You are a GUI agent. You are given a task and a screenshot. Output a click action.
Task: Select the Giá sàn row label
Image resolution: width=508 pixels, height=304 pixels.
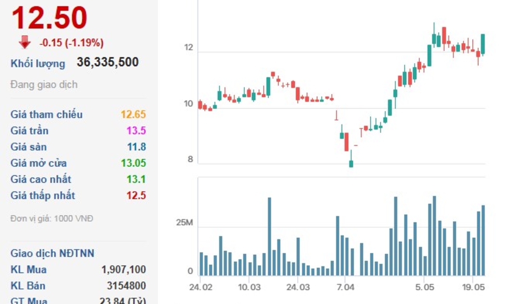click(29, 147)
